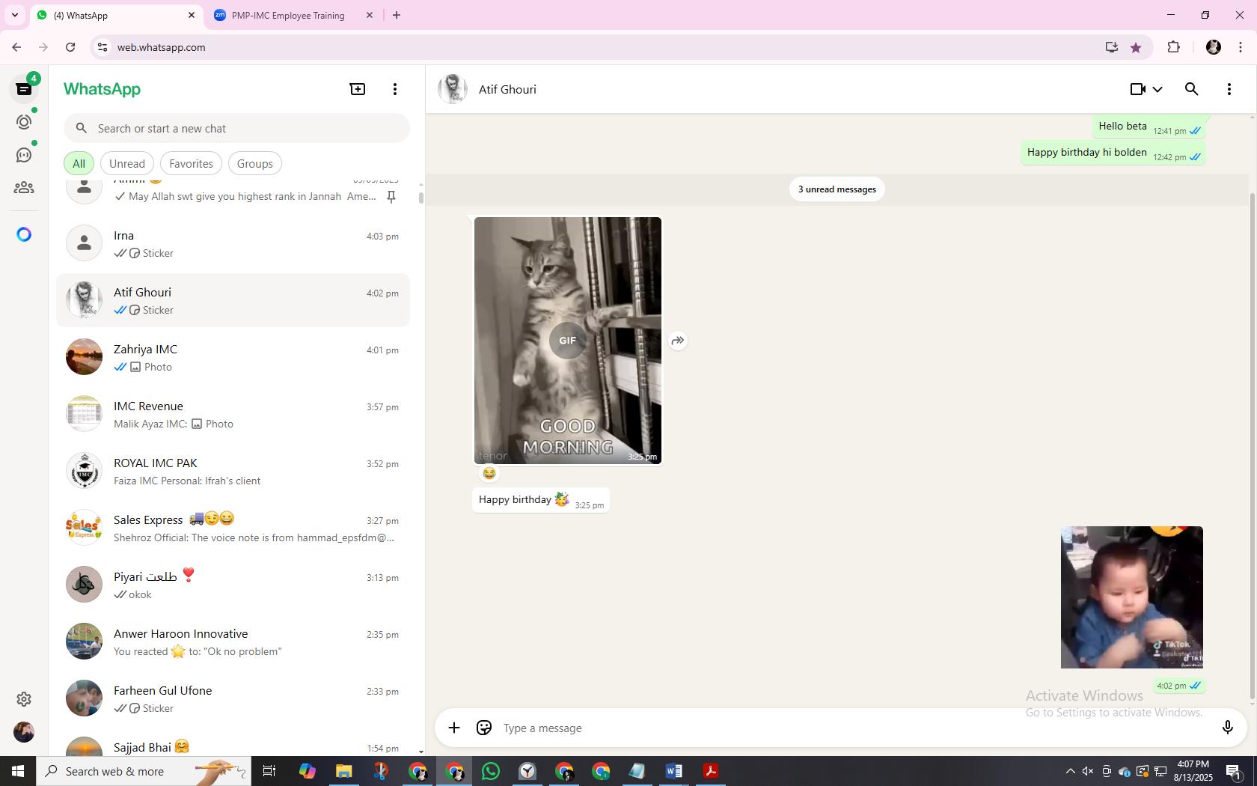Show hidden system tray icons
This screenshot has height=786, width=1257.
click(1070, 771)
